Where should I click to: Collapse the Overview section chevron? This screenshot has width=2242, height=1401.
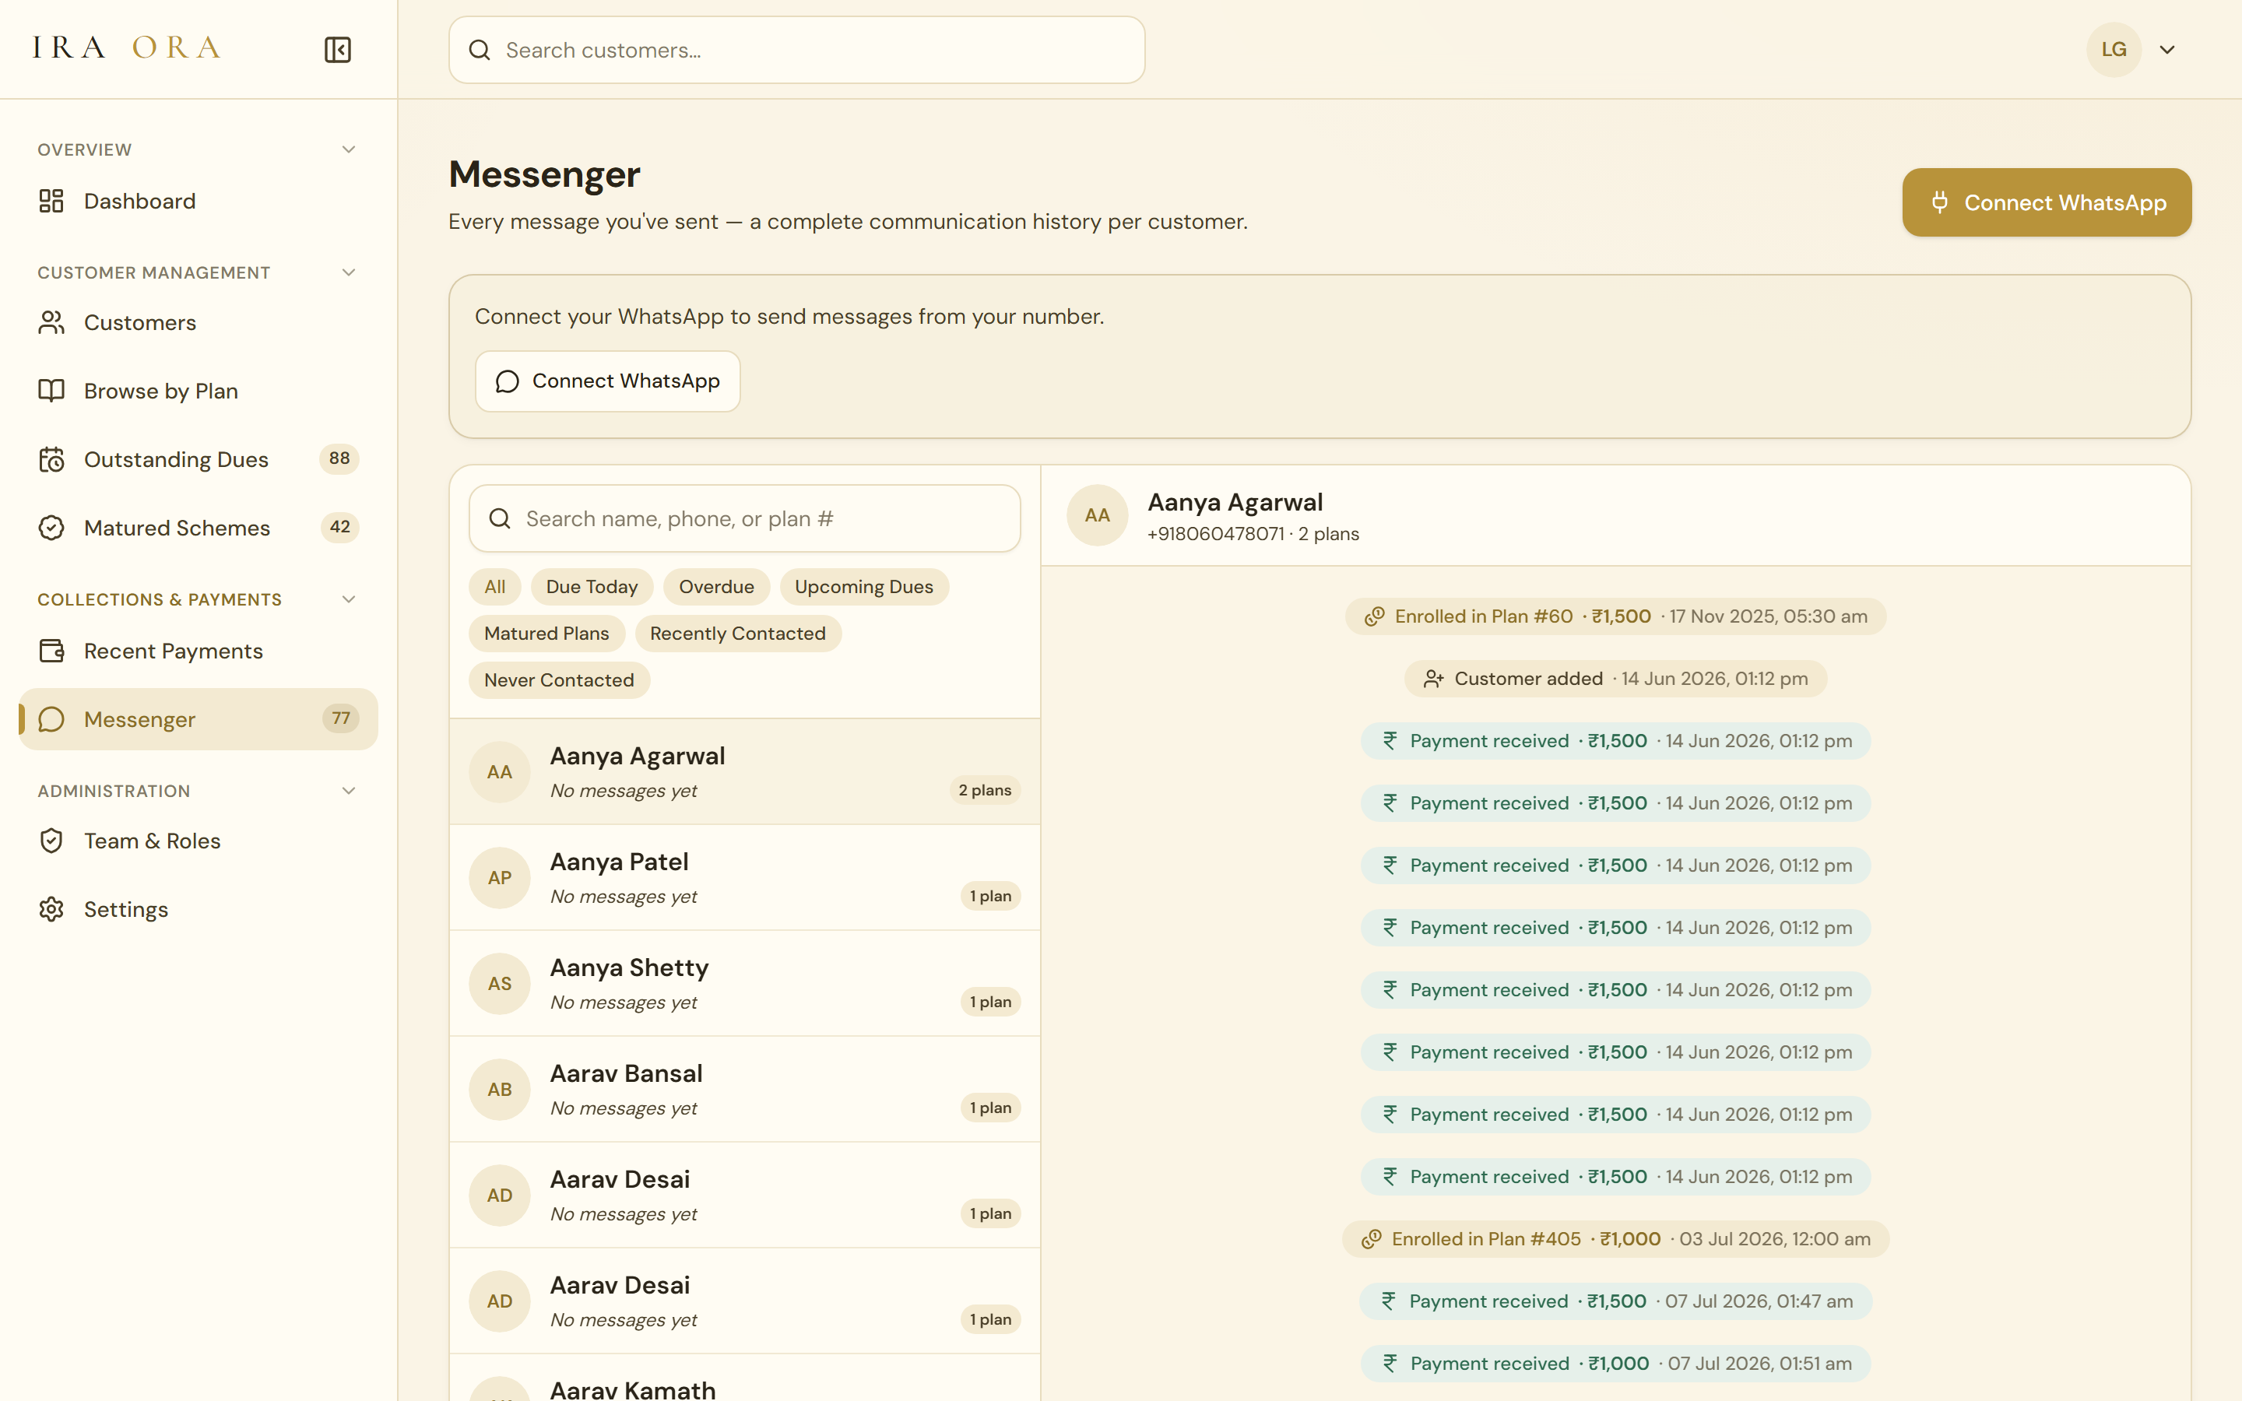(x=348, y=149)
